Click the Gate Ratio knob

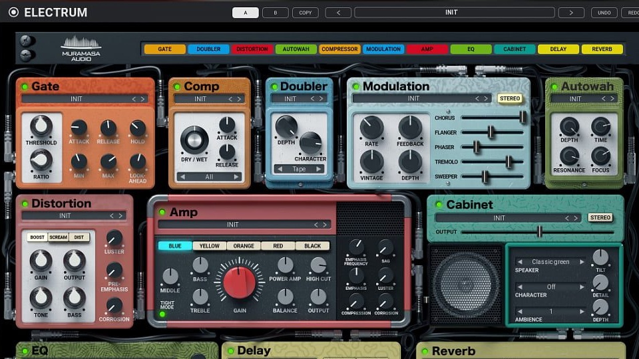(41, 160)
